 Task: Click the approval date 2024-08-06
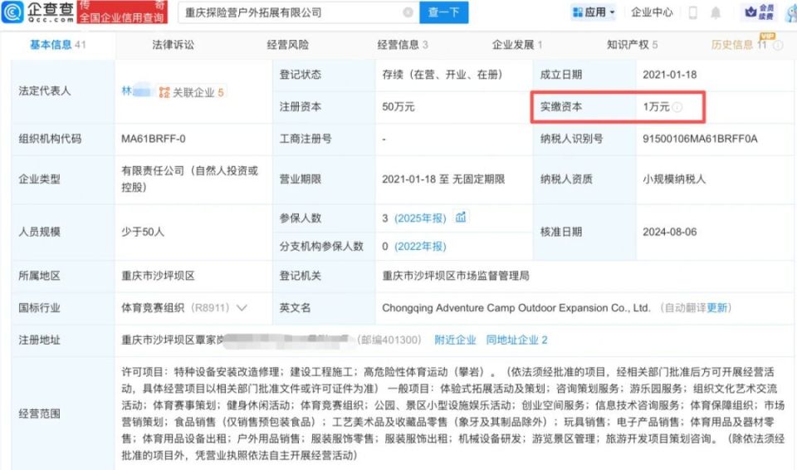(669, 232)
